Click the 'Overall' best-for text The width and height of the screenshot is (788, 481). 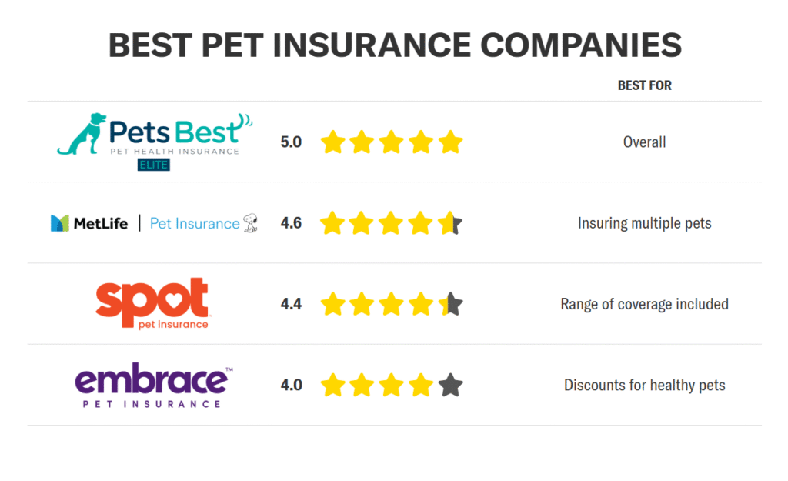(644, 142)
